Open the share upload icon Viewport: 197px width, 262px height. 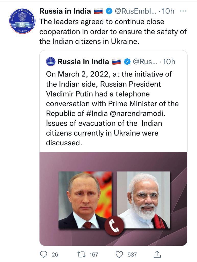(x=157, y=254)
